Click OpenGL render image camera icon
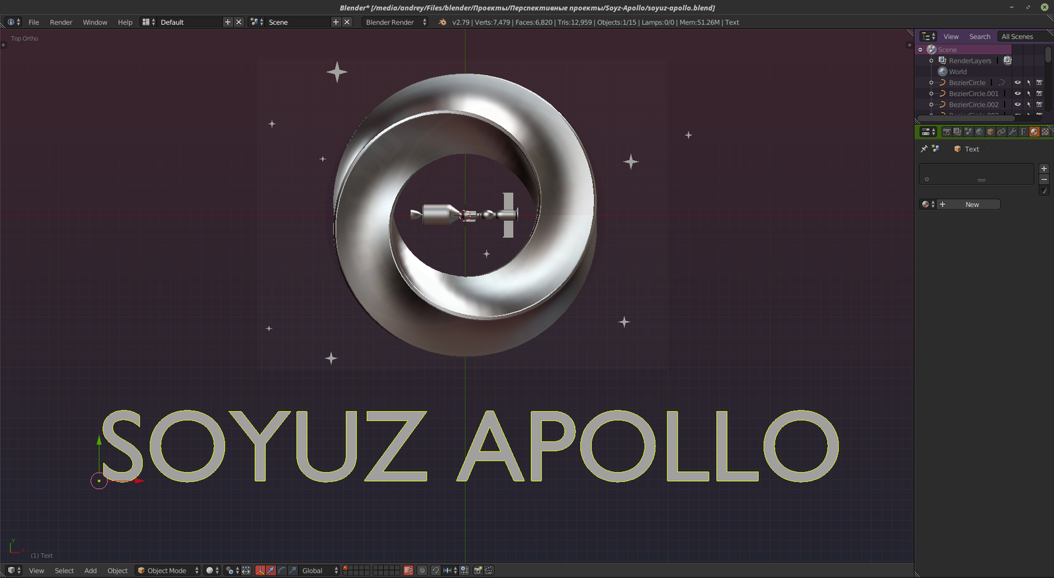 click(x=478, y=570)
